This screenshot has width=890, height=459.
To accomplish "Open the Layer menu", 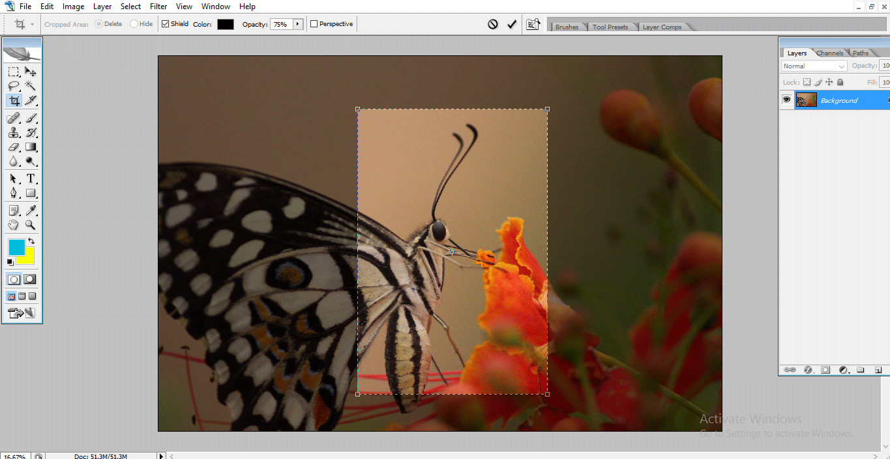I will (102, 7).
